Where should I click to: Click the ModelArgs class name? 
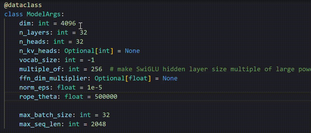pyautogui.click(x=44, y=14)
